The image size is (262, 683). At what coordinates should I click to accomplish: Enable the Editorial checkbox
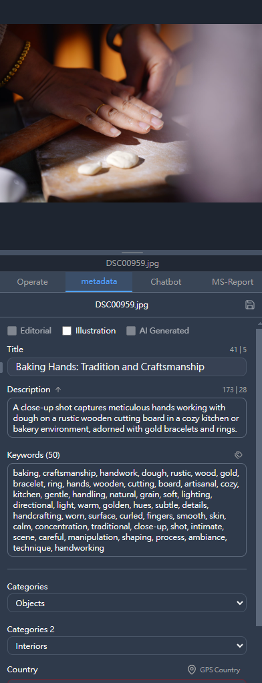click(x=12, y=331)
